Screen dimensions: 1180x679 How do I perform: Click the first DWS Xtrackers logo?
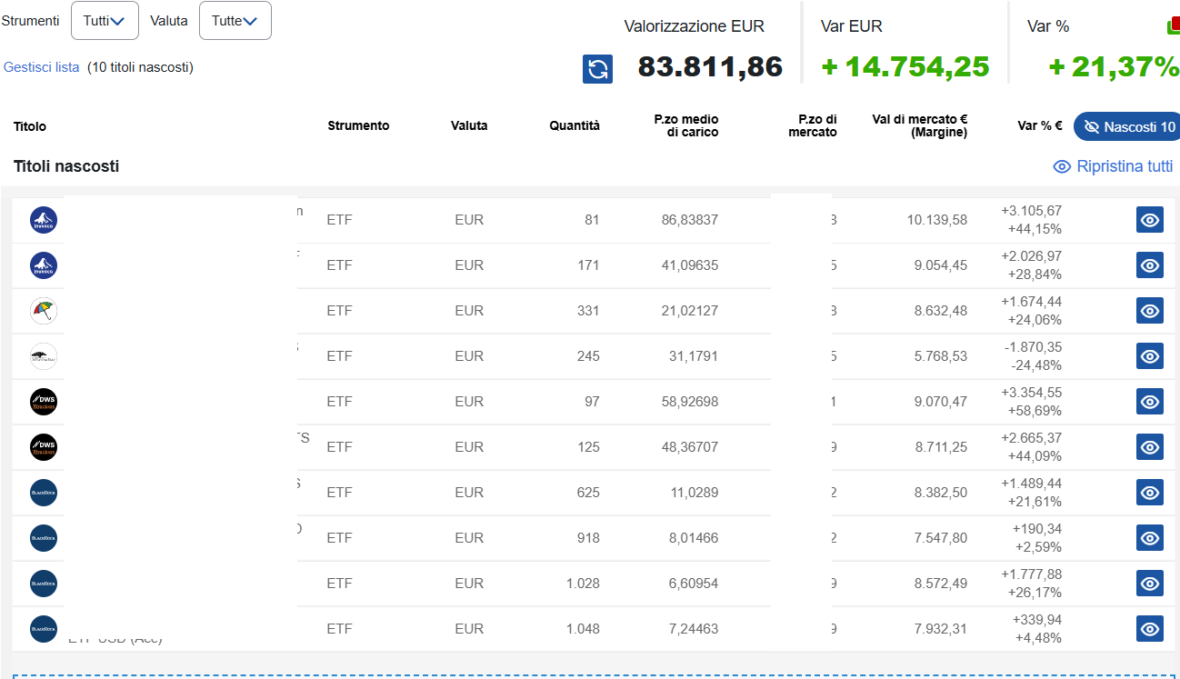[44, 402]
